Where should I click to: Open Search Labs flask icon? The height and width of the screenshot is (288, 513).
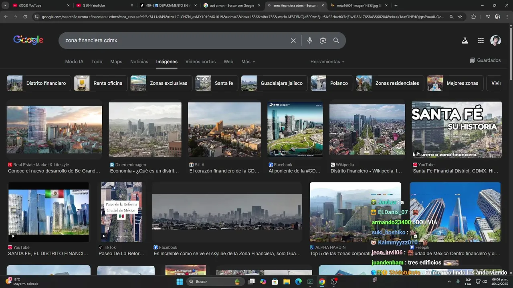[465, 40]
